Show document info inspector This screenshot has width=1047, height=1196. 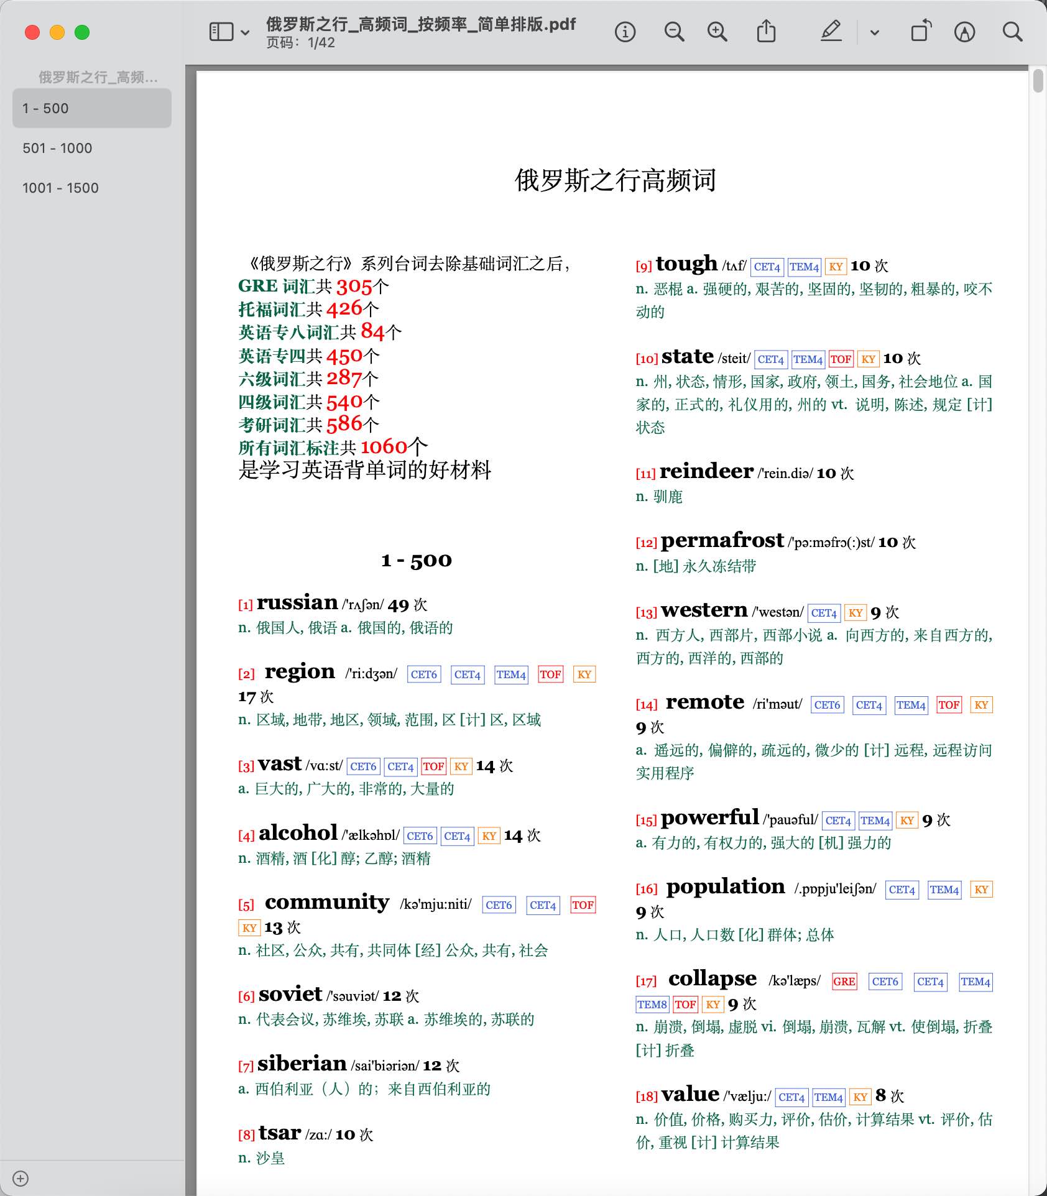point(625,32)
